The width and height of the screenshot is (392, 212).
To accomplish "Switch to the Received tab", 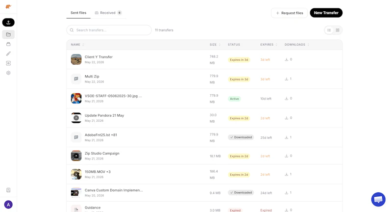I will click(108, 13).
